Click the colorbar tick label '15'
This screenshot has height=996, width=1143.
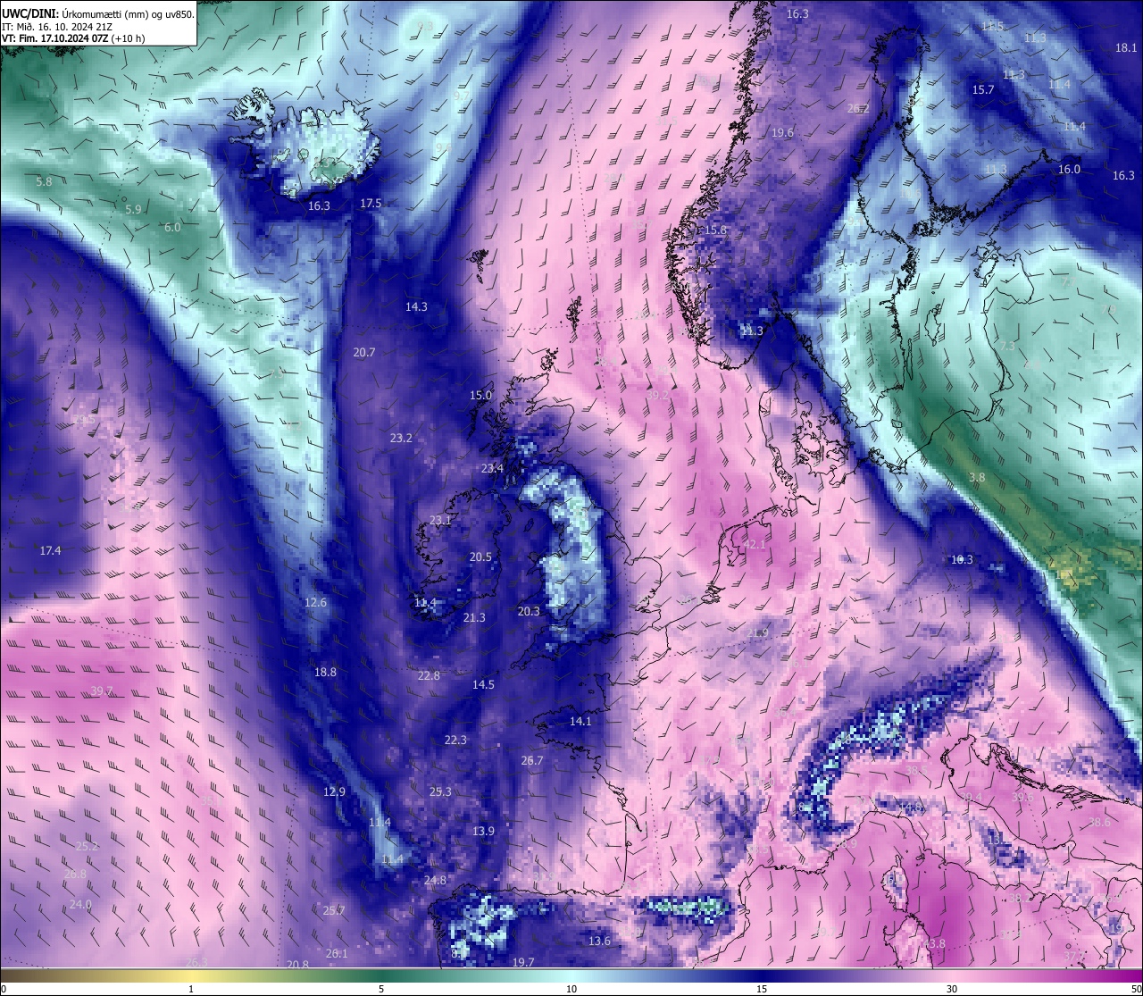tap(762, 989)
